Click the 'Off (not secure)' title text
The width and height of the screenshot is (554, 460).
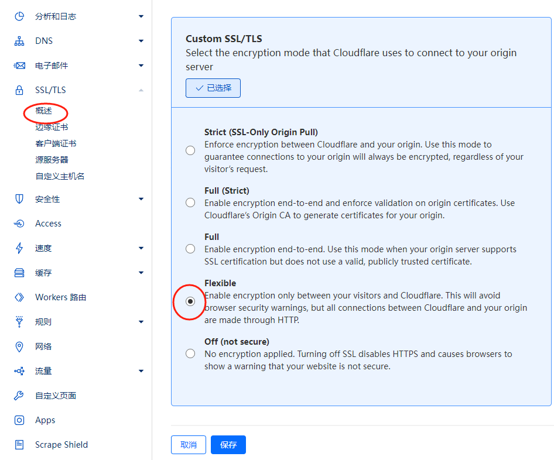tap(237, 342)
